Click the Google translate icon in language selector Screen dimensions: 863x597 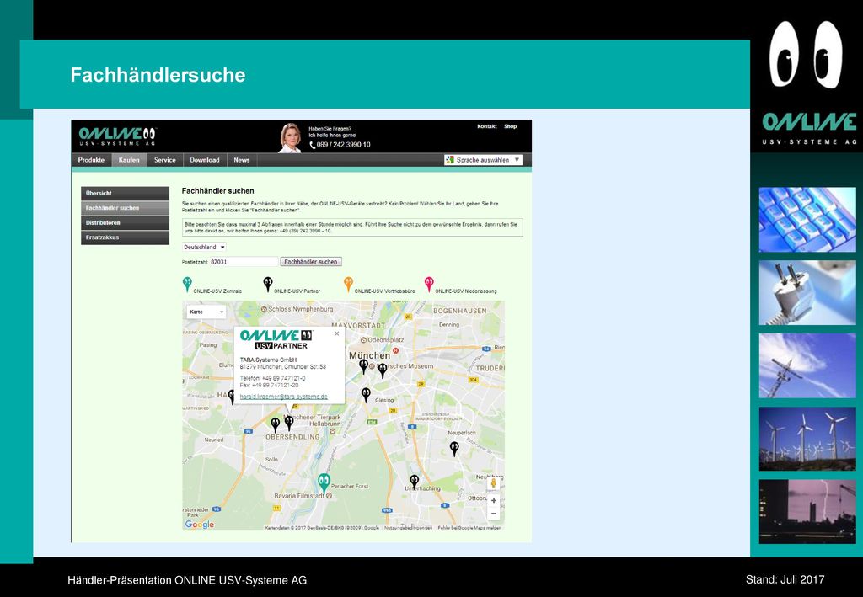click(450, 160)
